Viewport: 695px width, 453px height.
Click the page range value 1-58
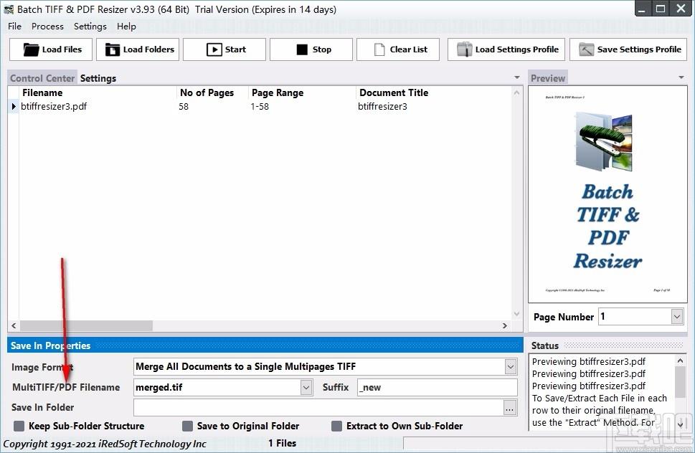click(x=260, y=106)
